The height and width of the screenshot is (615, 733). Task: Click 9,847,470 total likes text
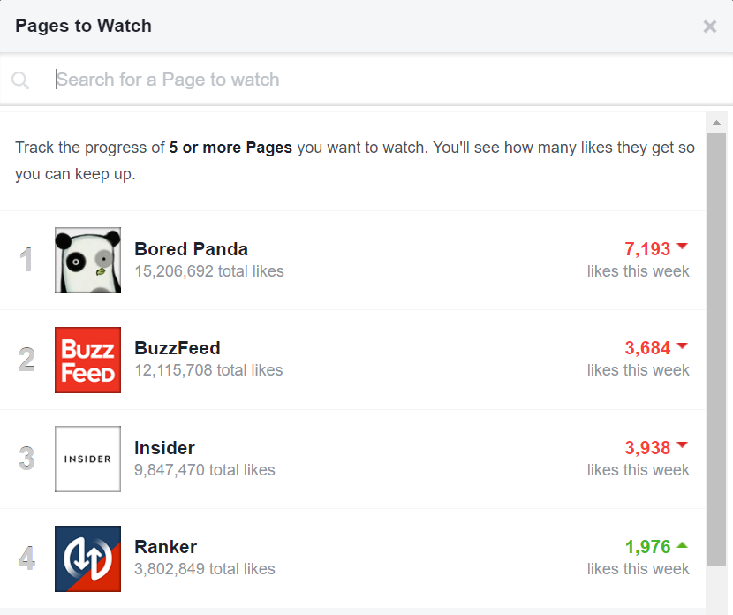[x=205, y=470]
